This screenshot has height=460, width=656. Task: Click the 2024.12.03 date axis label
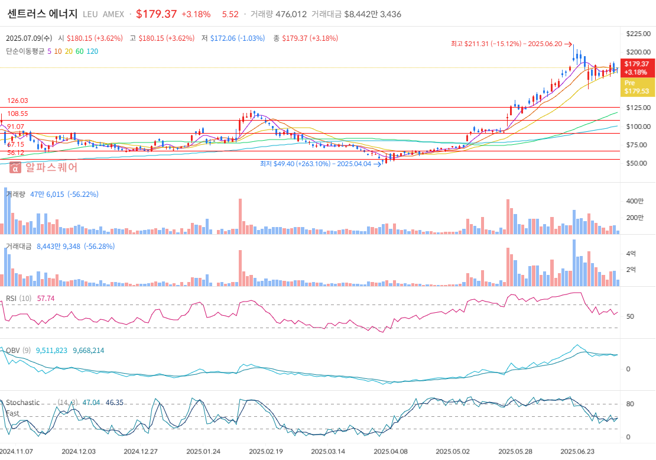click(x=79, y=452)
